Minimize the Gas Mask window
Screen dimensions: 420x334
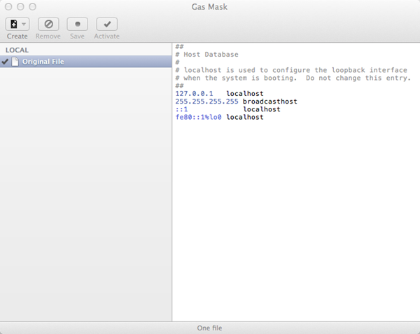pos(20,7)
